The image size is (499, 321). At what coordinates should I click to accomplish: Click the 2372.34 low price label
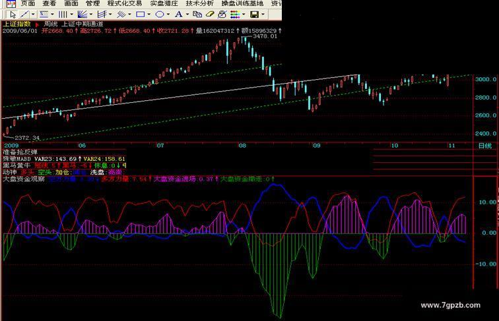tap(27, 138)
